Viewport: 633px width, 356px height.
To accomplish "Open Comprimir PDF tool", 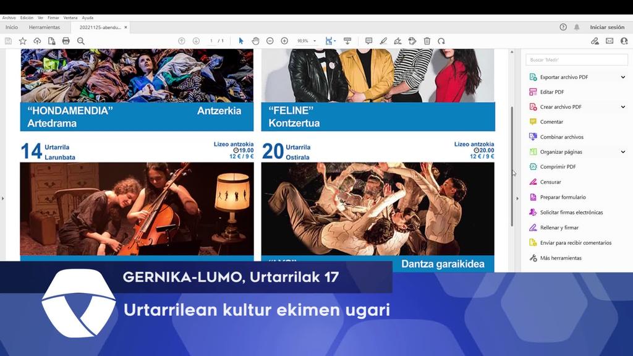I will pos(558,167).
